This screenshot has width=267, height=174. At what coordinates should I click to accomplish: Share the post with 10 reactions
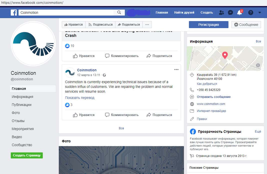(x=159, y=56)
